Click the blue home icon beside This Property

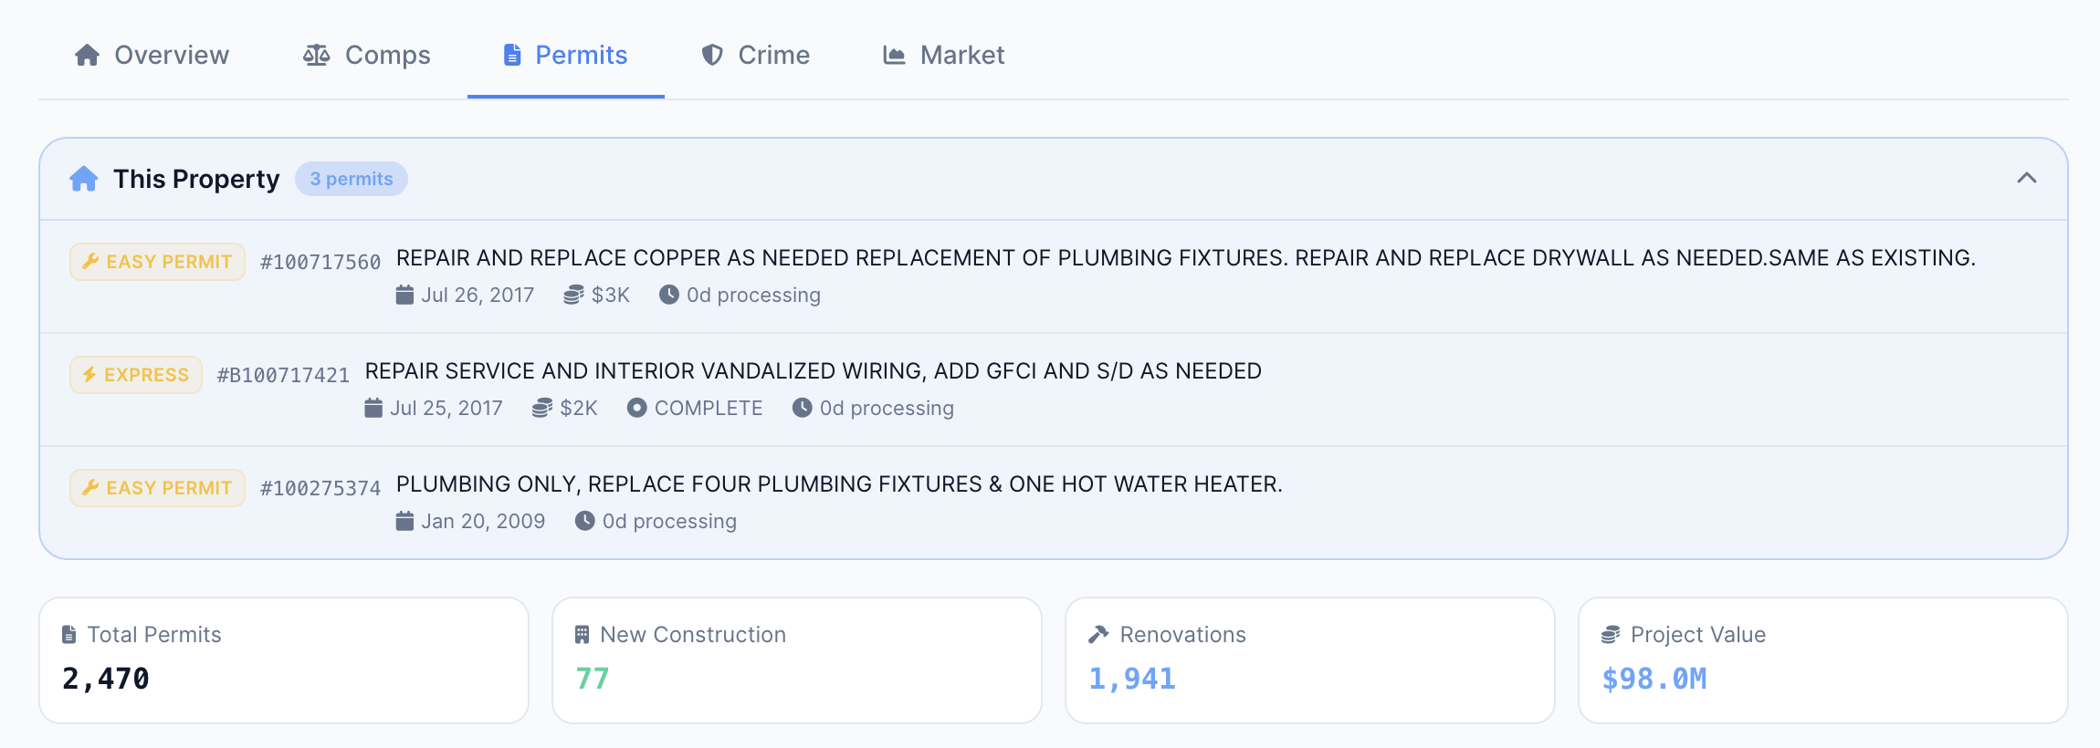click(84, 179)
